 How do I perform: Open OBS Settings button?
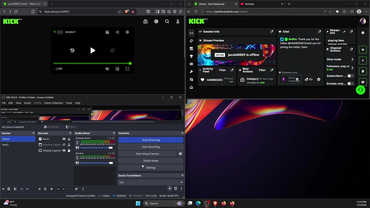151,168
